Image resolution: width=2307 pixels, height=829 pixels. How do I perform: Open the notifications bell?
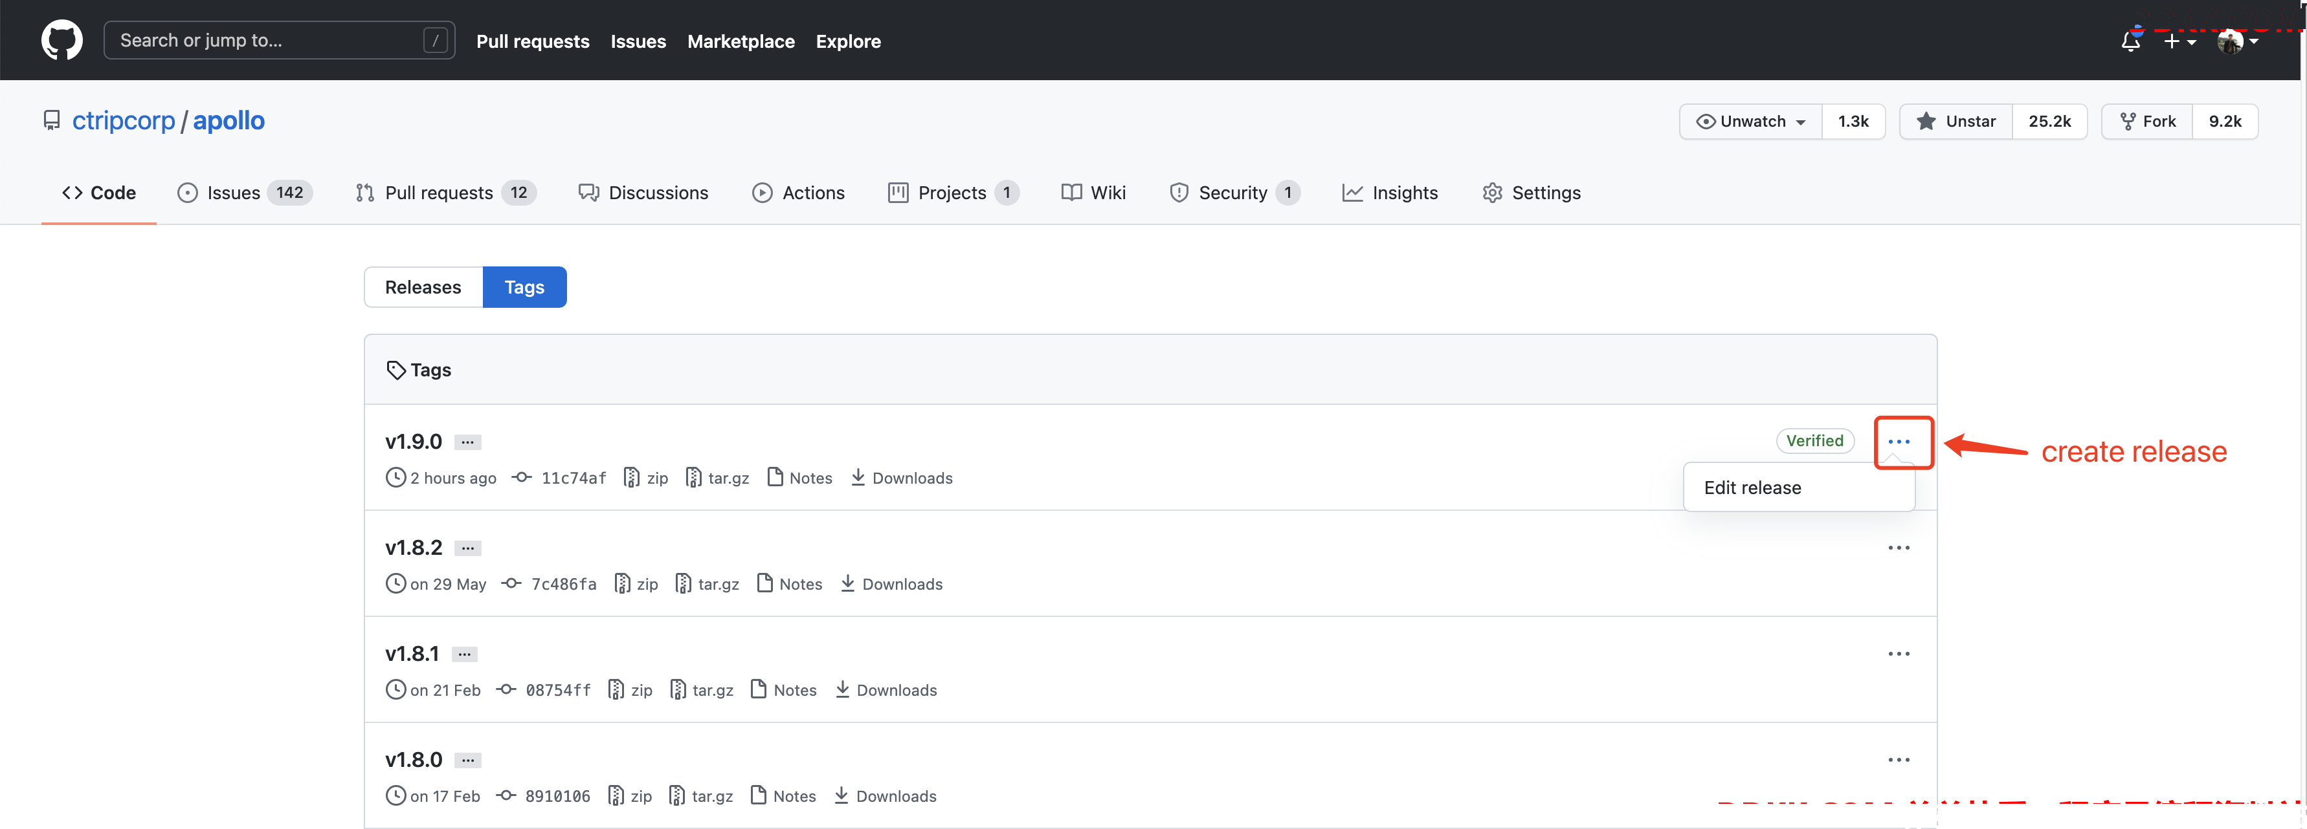[2130, 41]
